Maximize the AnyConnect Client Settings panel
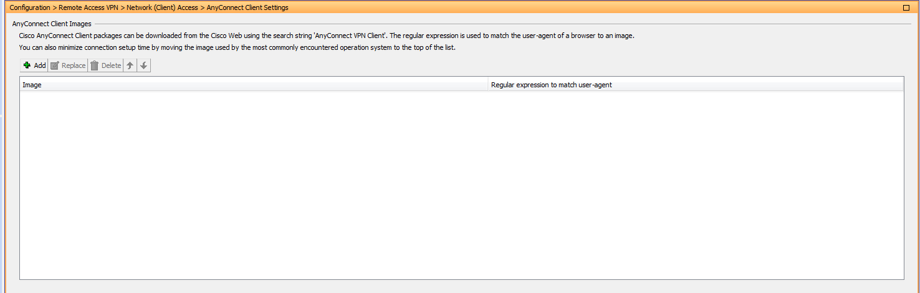The height and width of the screenshot is (293, 920). point(906,7)
